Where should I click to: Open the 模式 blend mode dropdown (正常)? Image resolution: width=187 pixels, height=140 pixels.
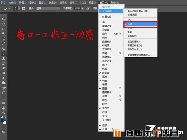pyautogui.click(x=48, y=9)
